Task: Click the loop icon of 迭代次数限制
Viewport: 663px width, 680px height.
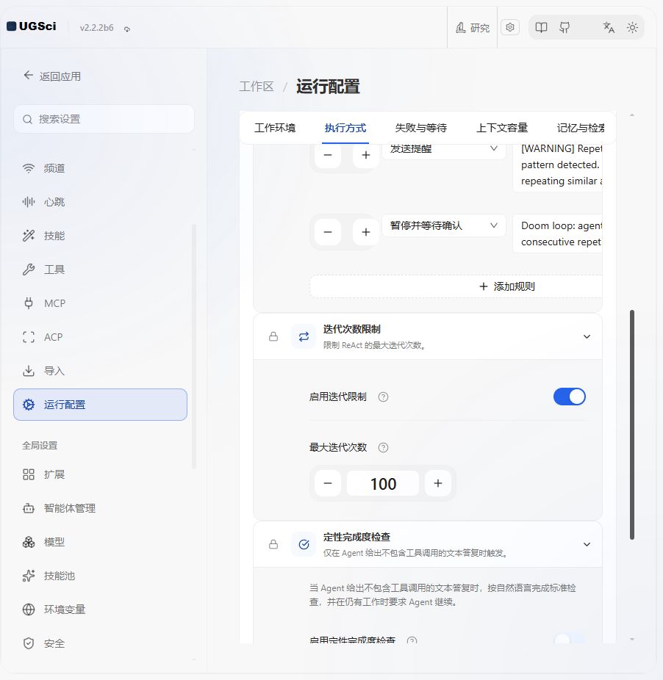Action: (x=304, y=336)
